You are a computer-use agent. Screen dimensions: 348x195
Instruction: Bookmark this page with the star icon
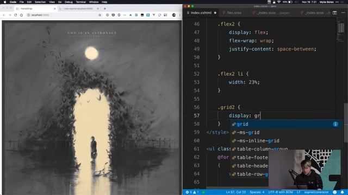(x=100, y=15)
